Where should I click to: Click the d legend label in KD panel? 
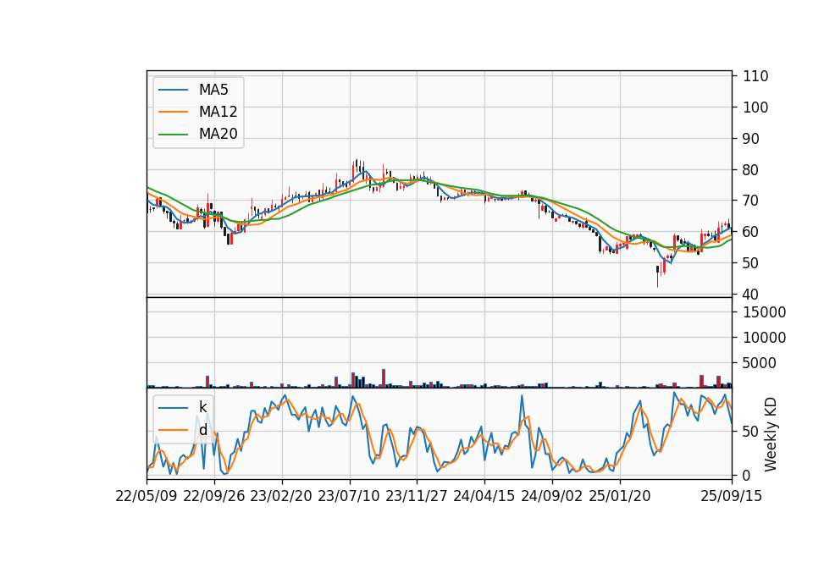[202, 430]
